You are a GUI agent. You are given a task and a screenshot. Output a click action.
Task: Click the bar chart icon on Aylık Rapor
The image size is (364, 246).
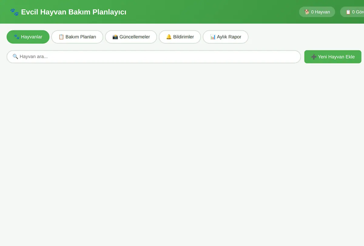point(213,37)
